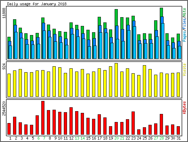
Task: Click green weekend day 28 label
Action: (x=162, y=138)
